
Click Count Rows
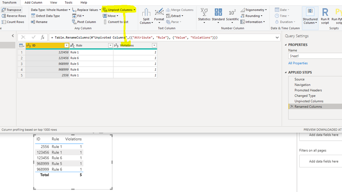(13, 22)
